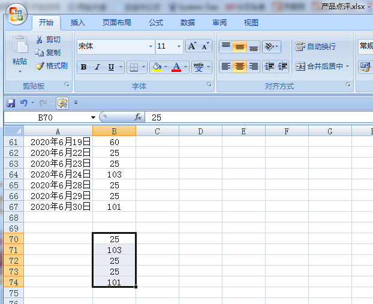The height and width of the screenshot is (304, 373).
Task: Click the Save floppy disk icon
Action: point(10,103)
